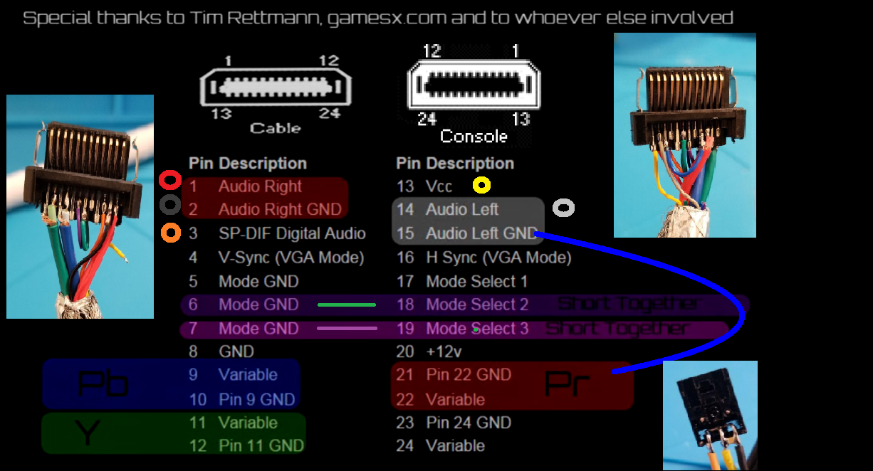873x471 pixels.
Task: Select the white circle beside Audio Left
Action: click(563, 208)
